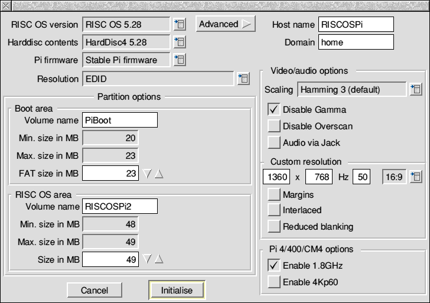Click the Initialise button
This screenshot has height=303, width=430.
pos(177,290)
